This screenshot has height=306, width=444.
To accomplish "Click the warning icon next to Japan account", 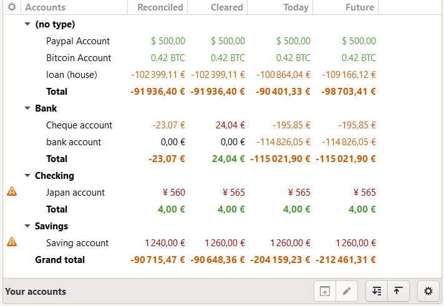I will click(x=12, y=191).
